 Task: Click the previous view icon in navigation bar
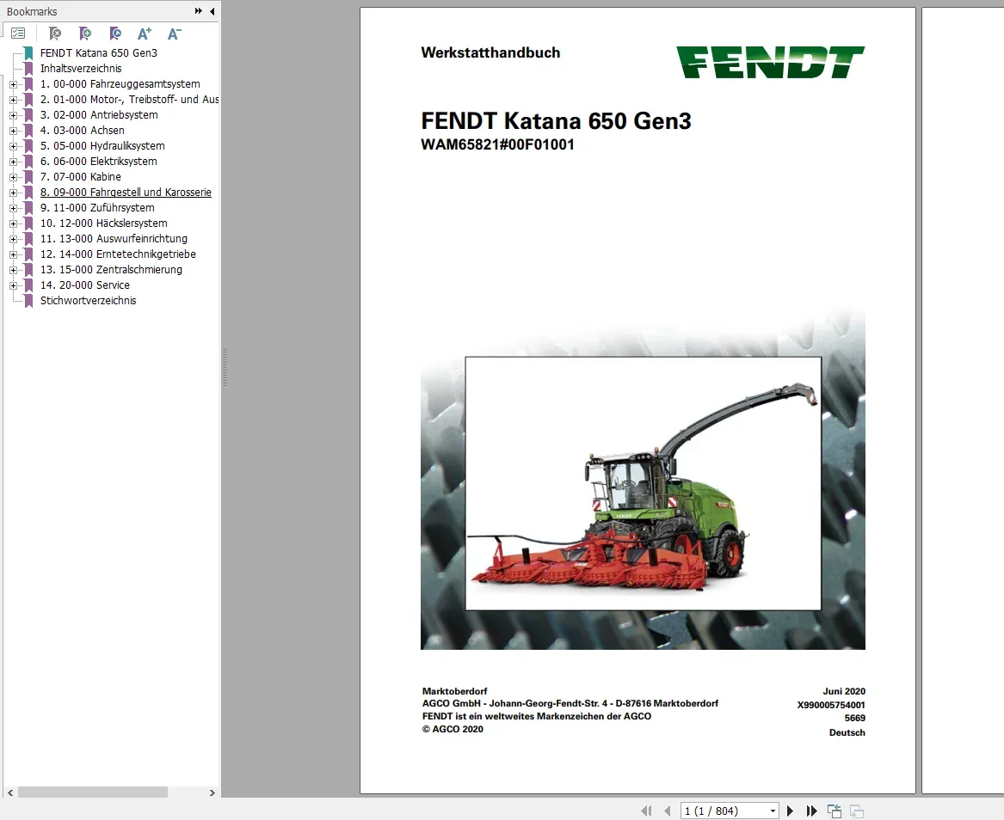click(x=835, y=811)
